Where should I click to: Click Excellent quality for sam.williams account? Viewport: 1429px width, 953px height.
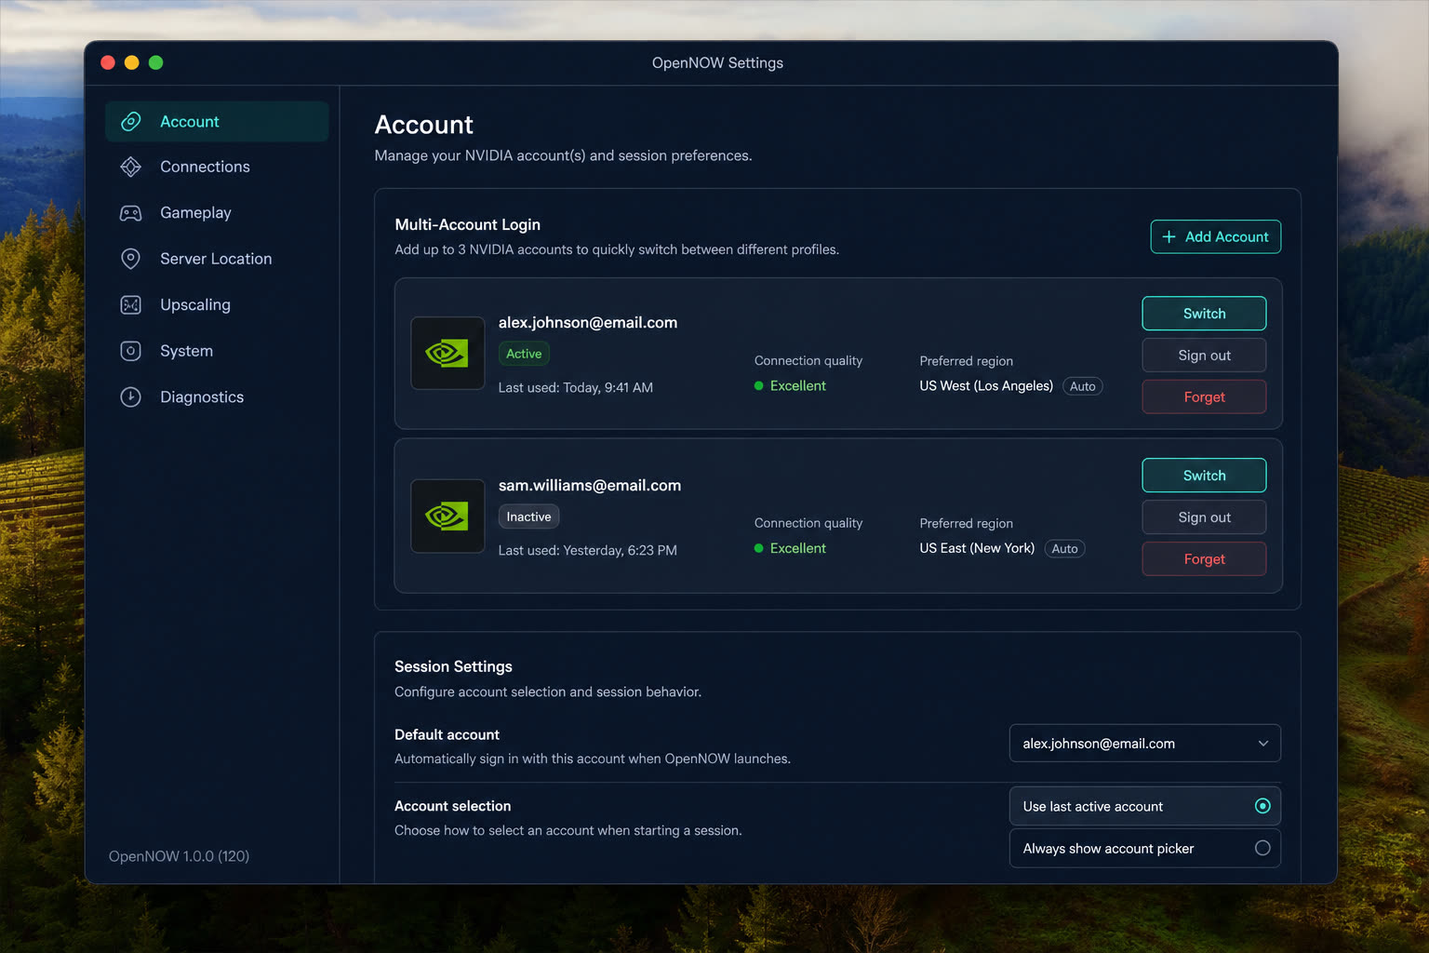pyautogui.click(x=790, y=549)
